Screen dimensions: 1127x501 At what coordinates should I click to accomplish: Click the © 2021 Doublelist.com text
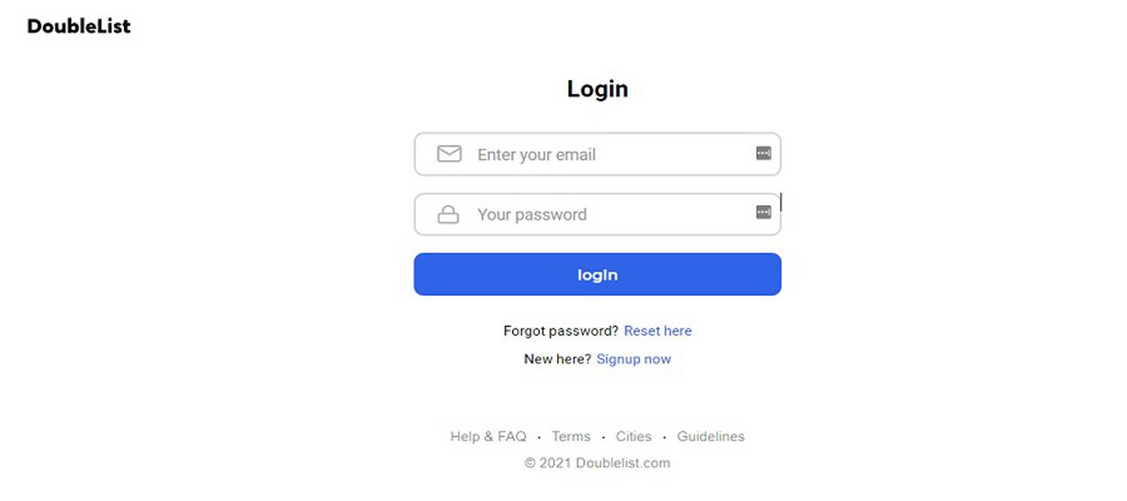click(597, 463)
